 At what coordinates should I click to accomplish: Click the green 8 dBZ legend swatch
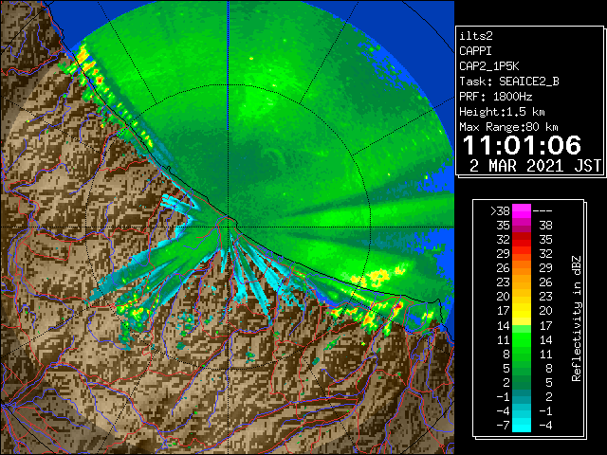522,354
